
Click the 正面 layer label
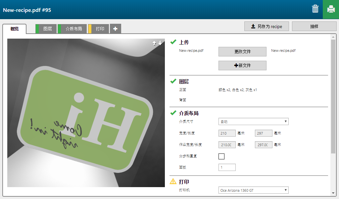182,90
